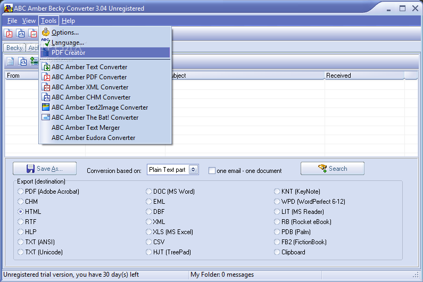Image resolution: width=423 pixels, height=282 pixels.
Task: Click the Save As... button
Action: pos(45,169)
